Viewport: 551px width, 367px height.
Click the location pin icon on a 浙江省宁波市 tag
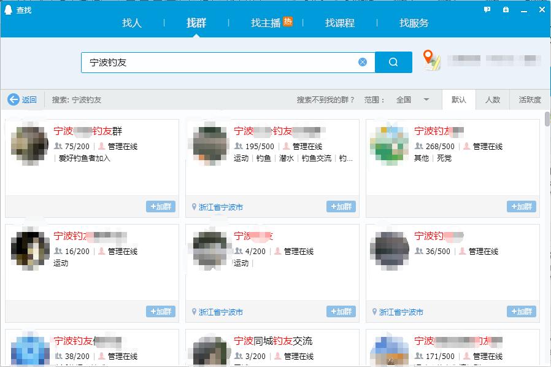(192, 207)
